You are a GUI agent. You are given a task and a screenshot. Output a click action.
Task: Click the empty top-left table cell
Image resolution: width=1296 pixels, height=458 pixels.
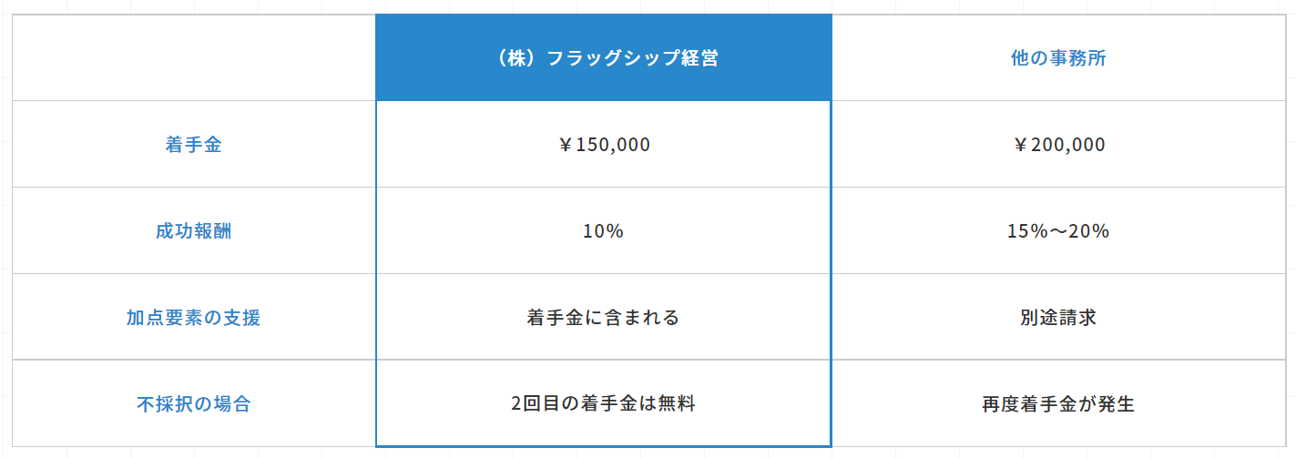[193, 58]
